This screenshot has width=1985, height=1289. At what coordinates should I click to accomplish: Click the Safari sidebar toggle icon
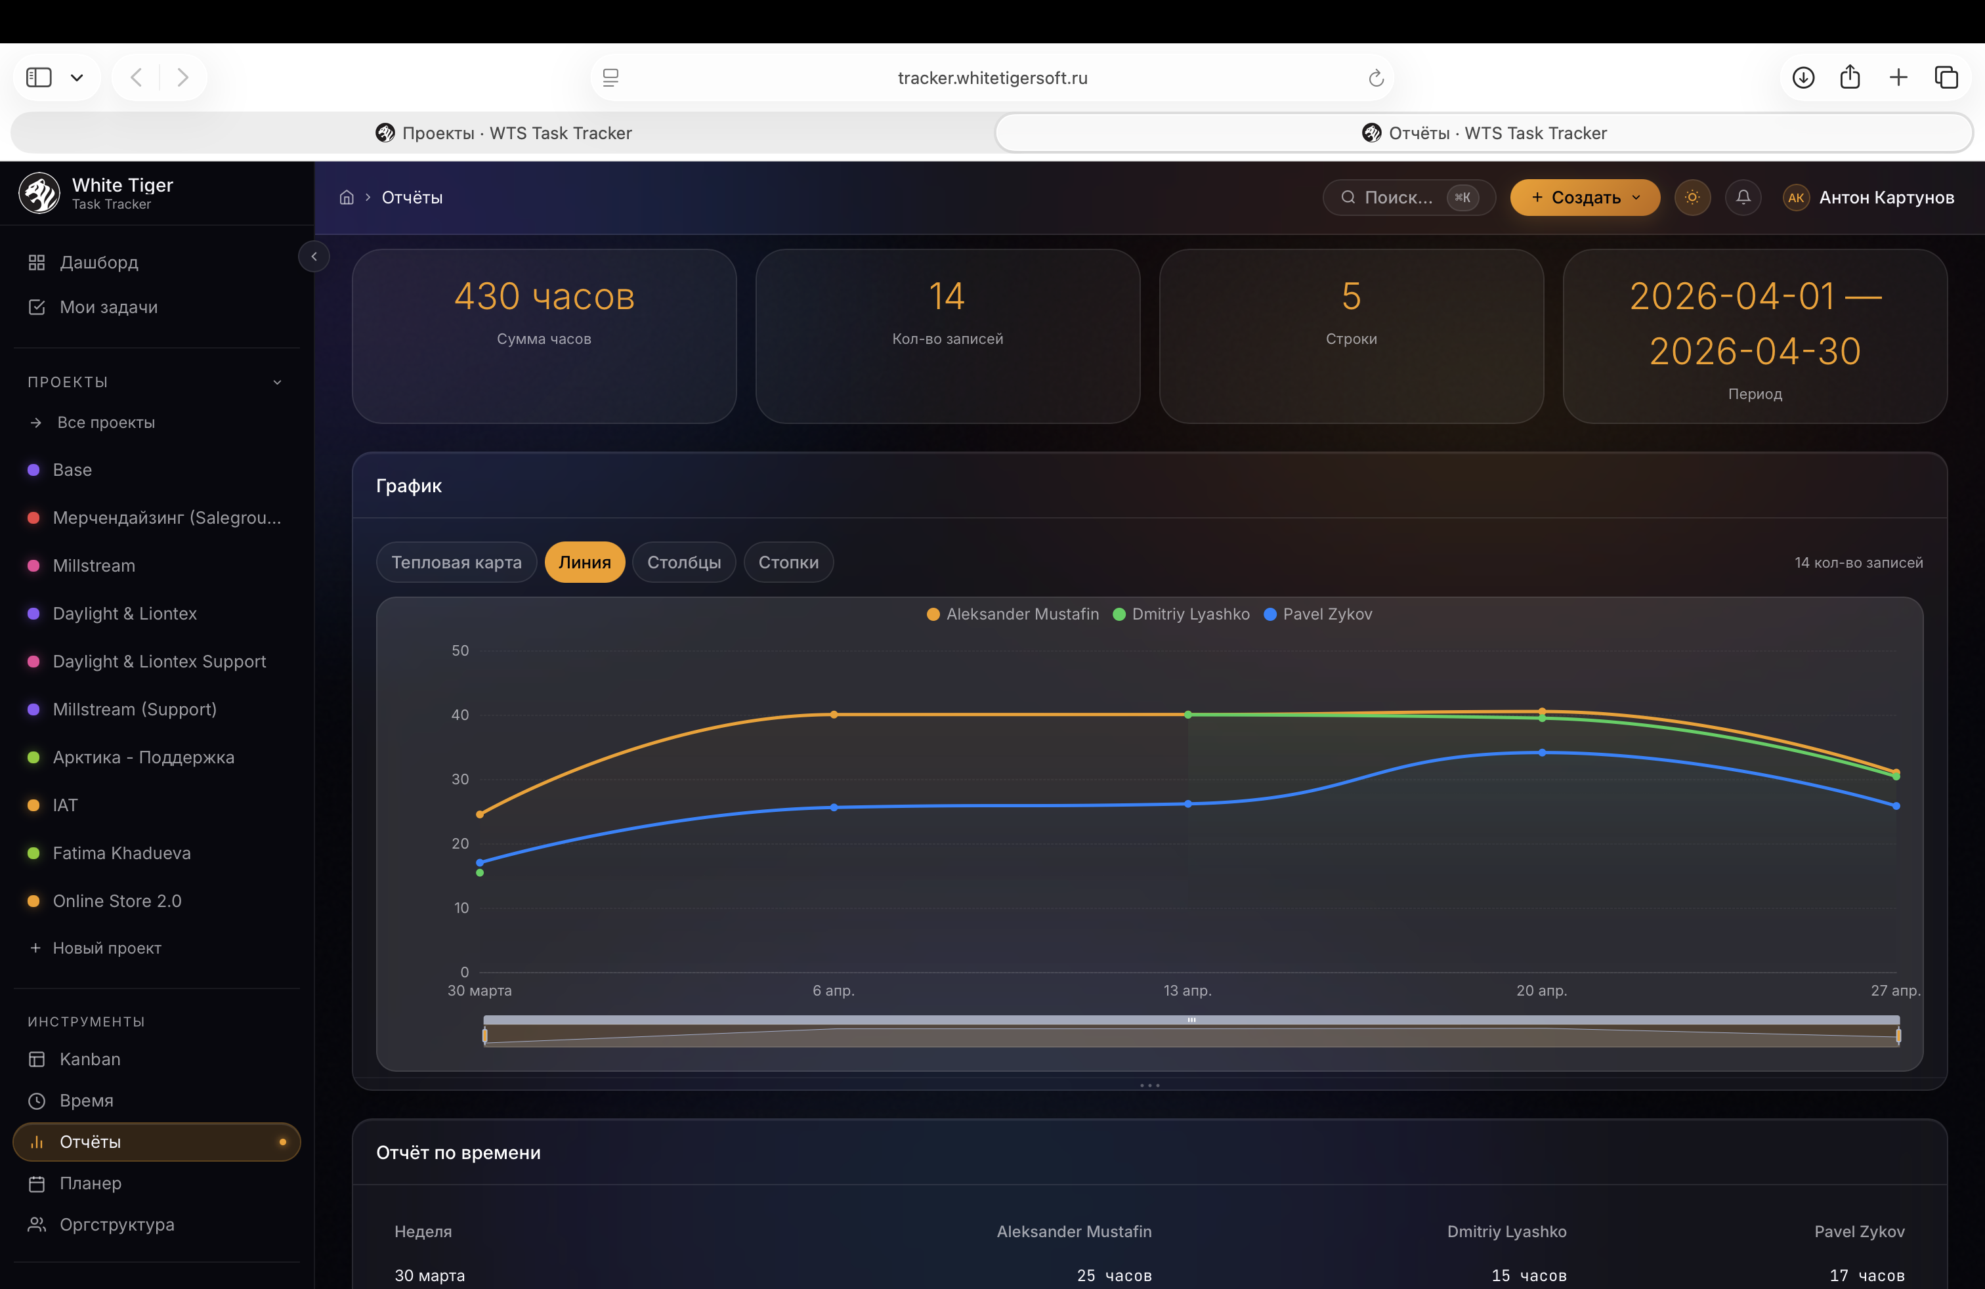point(39,77)
